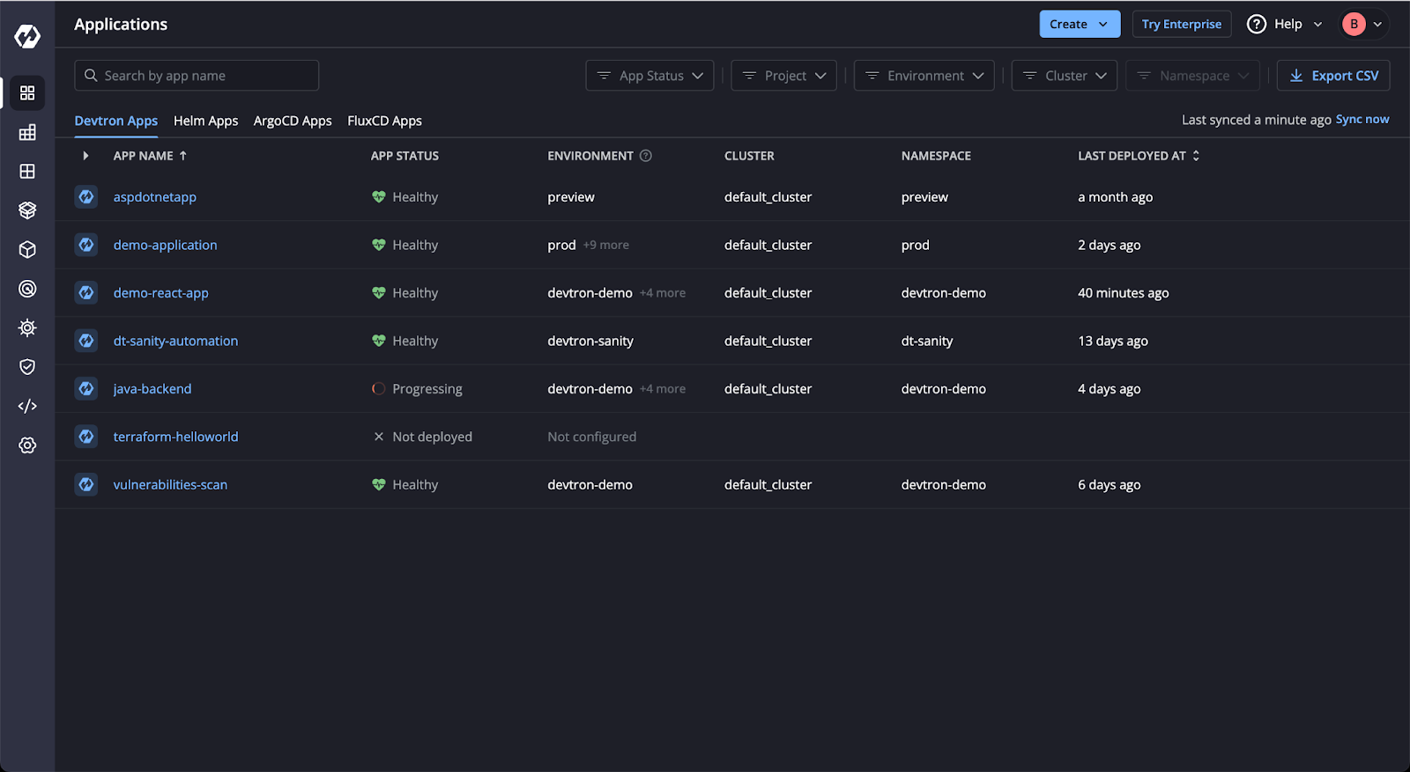Open the aspdotnetapp application link
1410x772 pixels.
pyautogui.click(x=155, y=197)
